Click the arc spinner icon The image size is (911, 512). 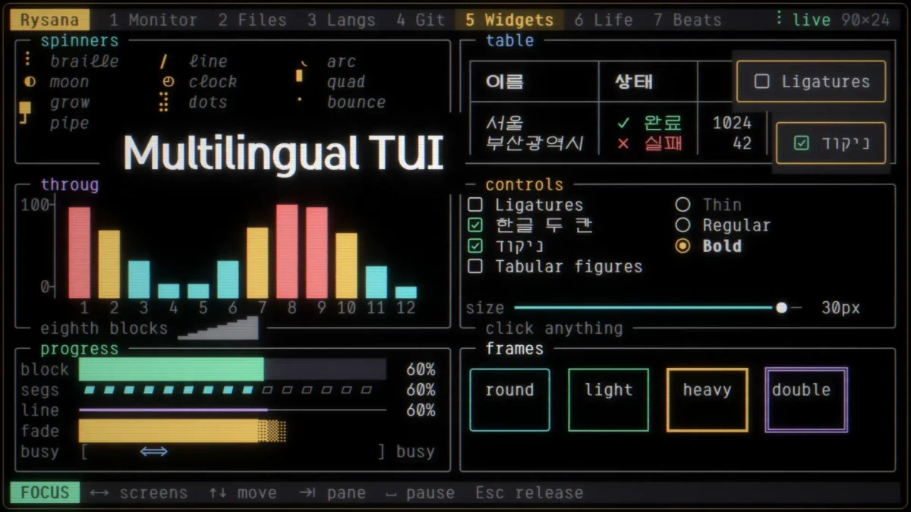pos(304,62)
